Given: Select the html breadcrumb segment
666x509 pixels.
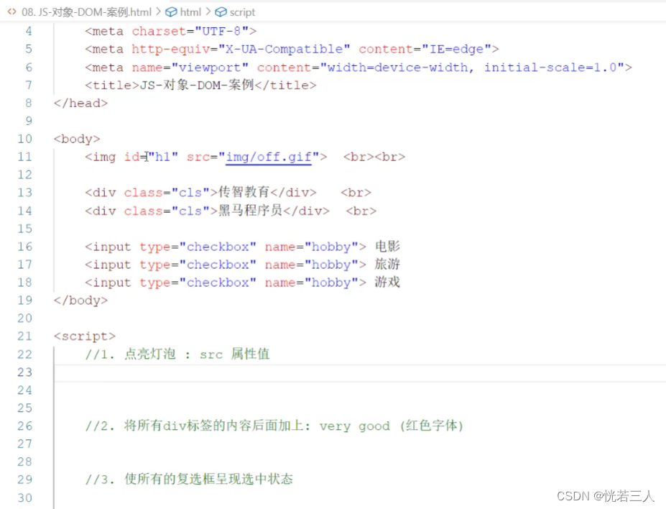Looking at the screenshot, I should tap(190, 12).
